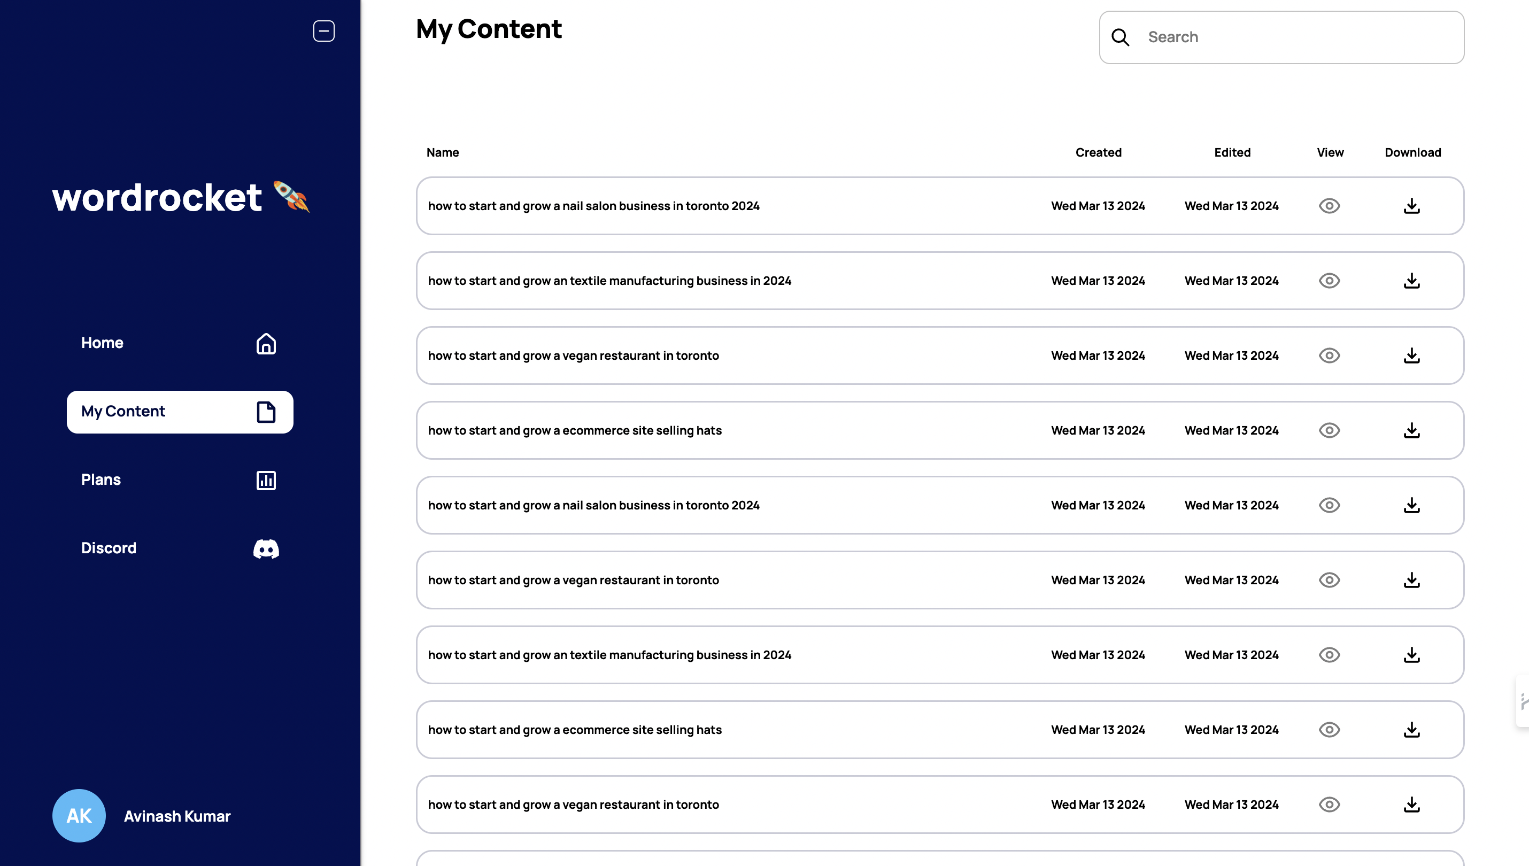View the first nail salon article via the eye icon

(1329, 206)
